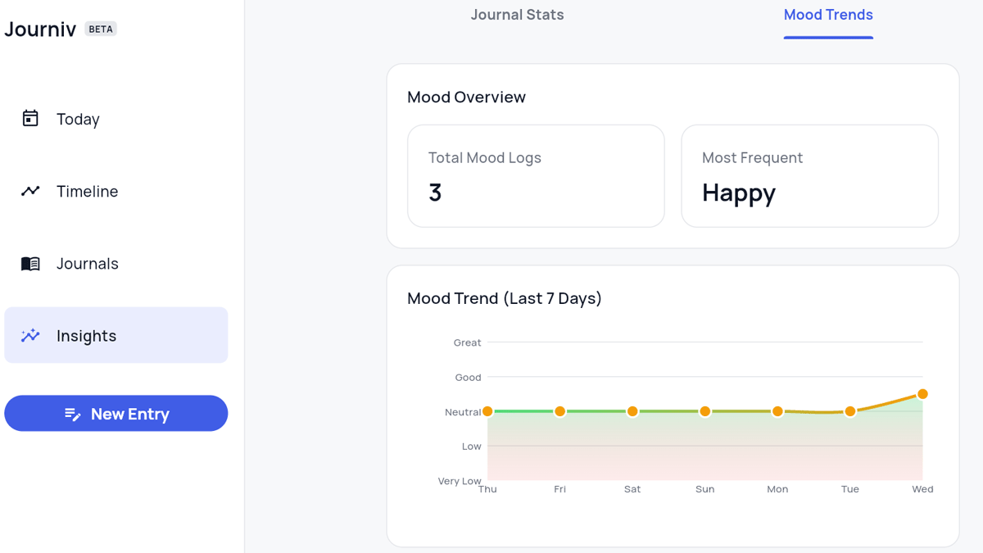Click the Journiv logo text
This screenshot has height=553, width=983.
click(x=39, y=29)
